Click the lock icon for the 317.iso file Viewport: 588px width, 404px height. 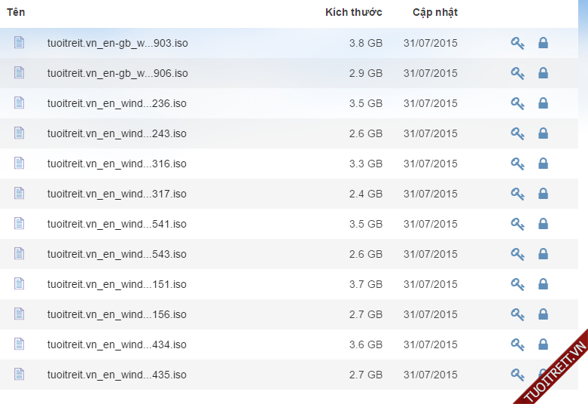tap(543, 194)
